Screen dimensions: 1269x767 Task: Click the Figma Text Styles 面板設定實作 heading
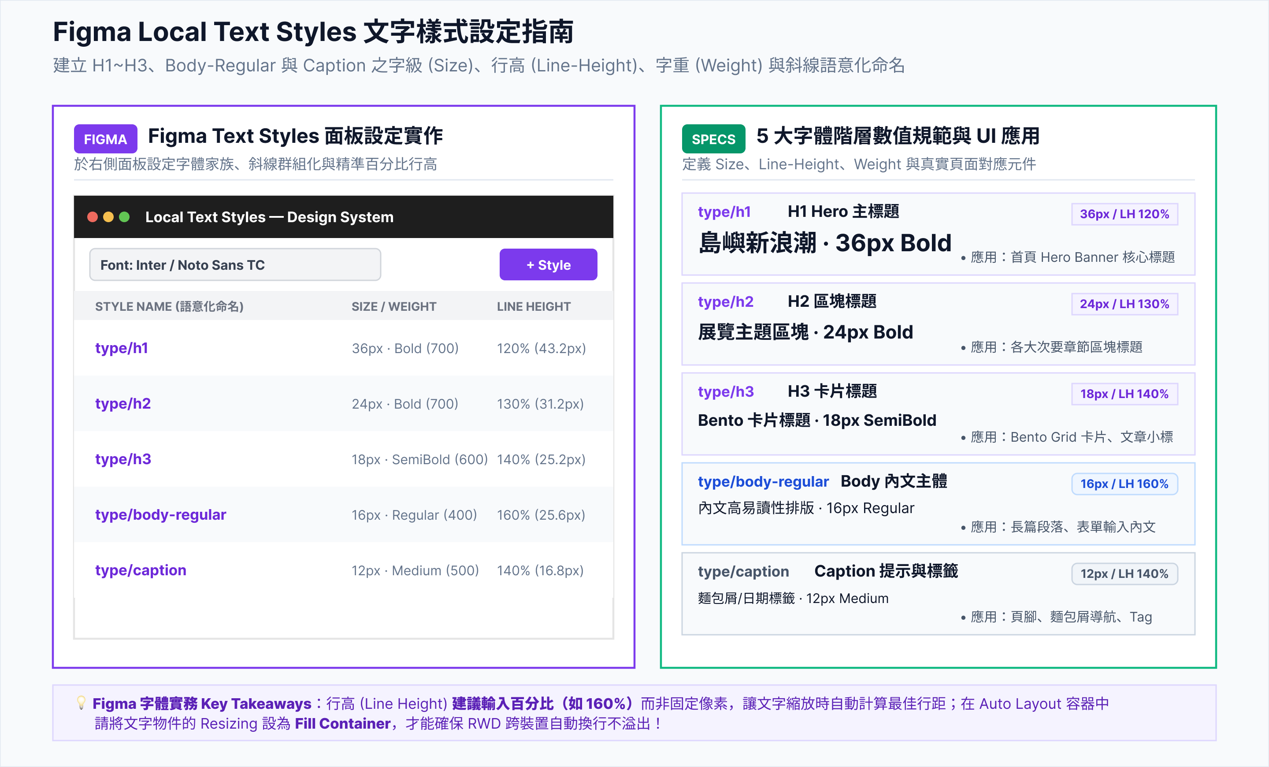click(295, 136)
